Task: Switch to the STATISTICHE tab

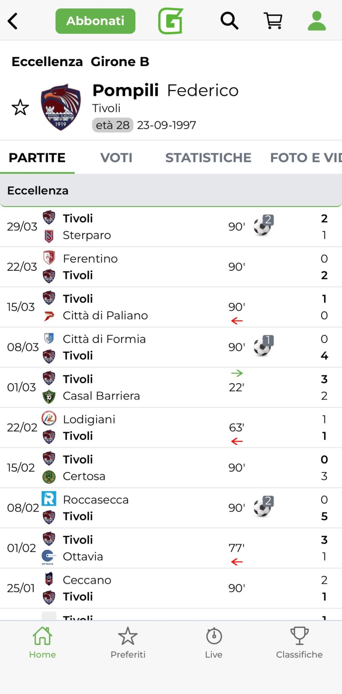Action: coord(208,158)
